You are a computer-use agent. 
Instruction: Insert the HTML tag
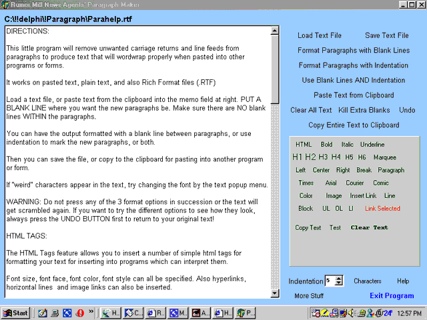(x=304, y=145)
